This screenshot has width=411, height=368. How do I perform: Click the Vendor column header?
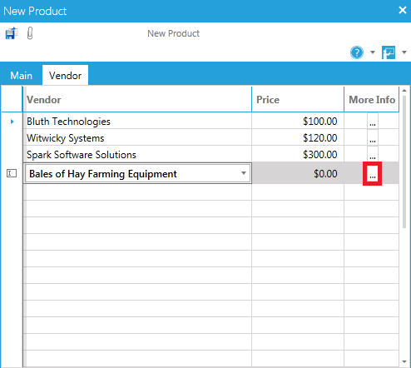137,100
